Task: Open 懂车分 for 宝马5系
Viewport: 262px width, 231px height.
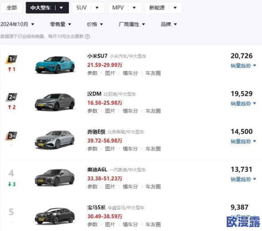Action: [x=130, y=224]
